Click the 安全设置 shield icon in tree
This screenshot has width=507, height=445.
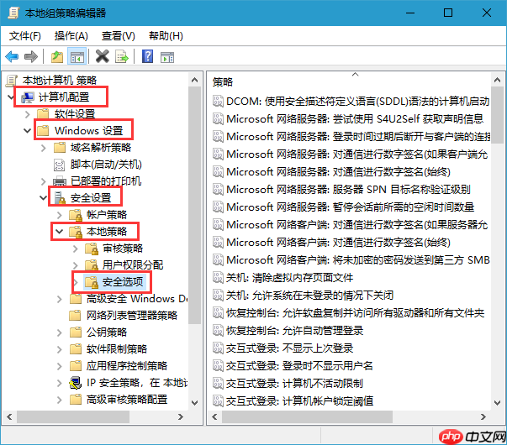coord(60,198)
